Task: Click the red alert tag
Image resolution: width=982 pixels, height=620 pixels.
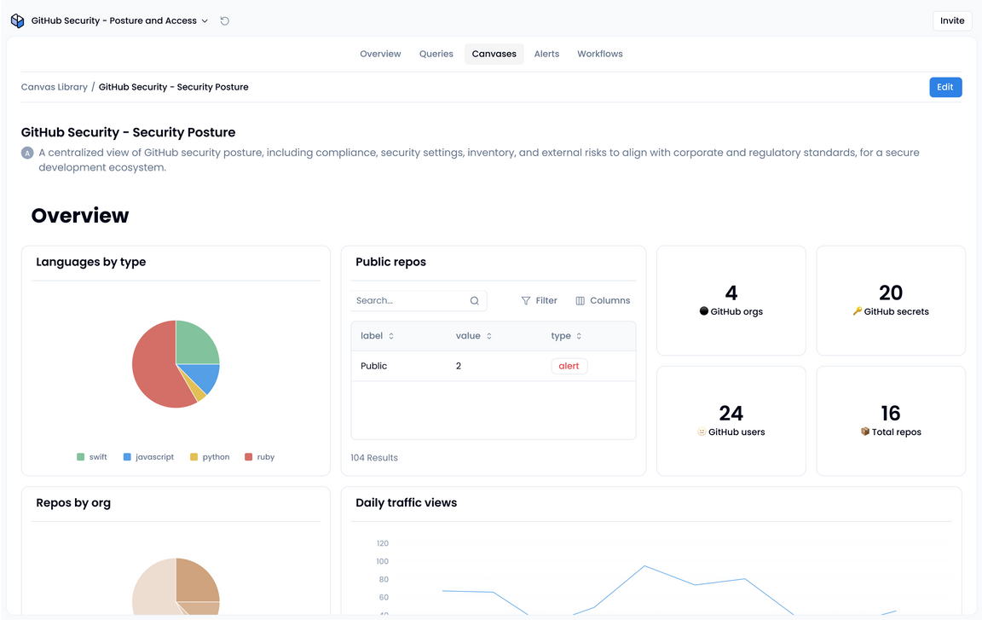Action: click(569, 366)
